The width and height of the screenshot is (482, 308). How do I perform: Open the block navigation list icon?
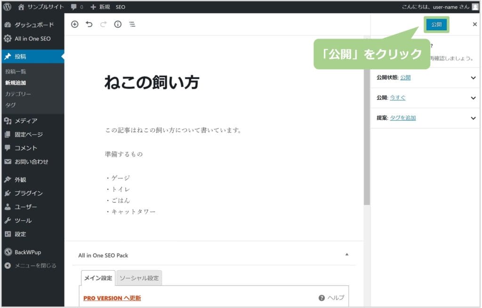(132, 24)
